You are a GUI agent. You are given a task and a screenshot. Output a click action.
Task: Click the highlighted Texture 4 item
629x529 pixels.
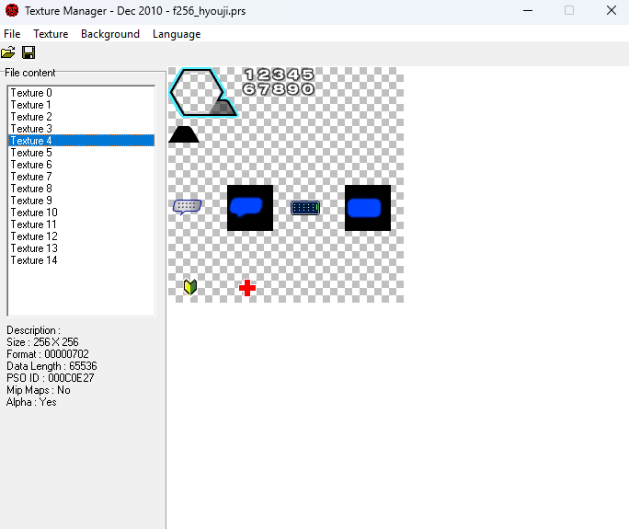pos(31,141)
